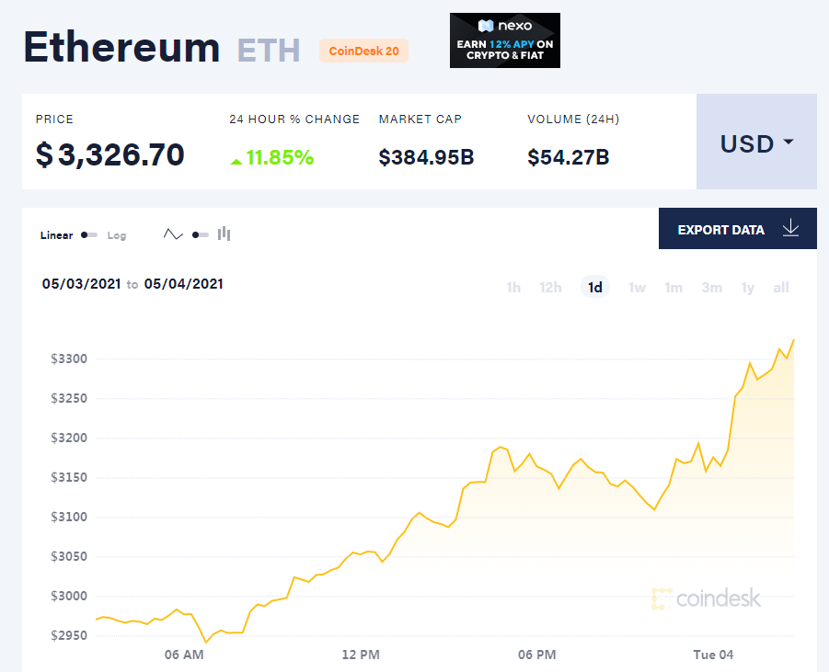
Task: Select the 1h time range
Action: click(513, 288)
